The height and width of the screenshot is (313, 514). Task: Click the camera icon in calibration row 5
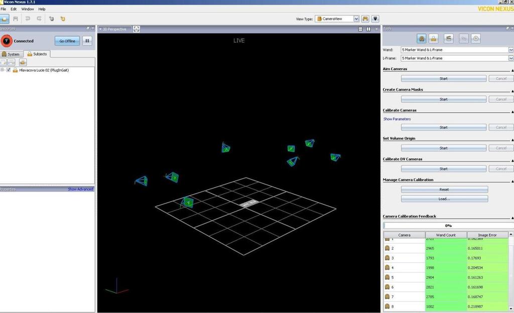387,277
